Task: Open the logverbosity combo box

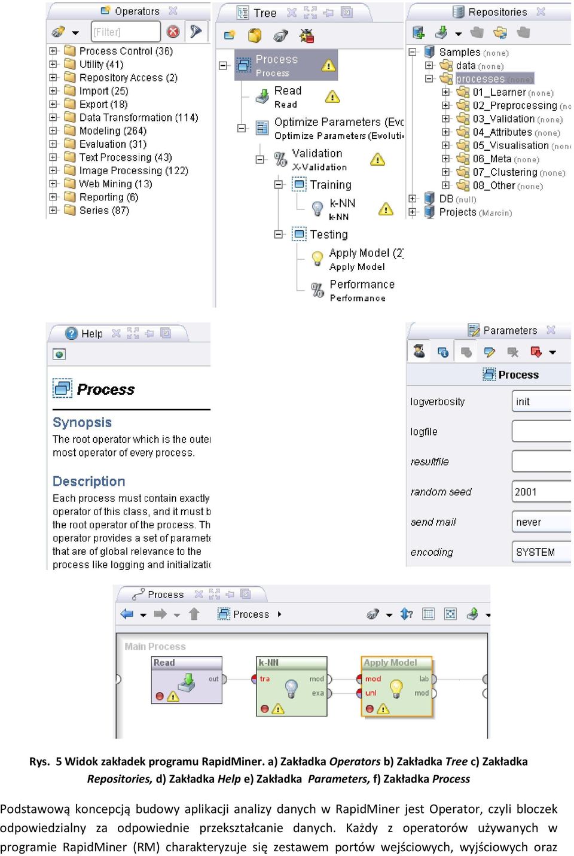Action: (541, 401)
